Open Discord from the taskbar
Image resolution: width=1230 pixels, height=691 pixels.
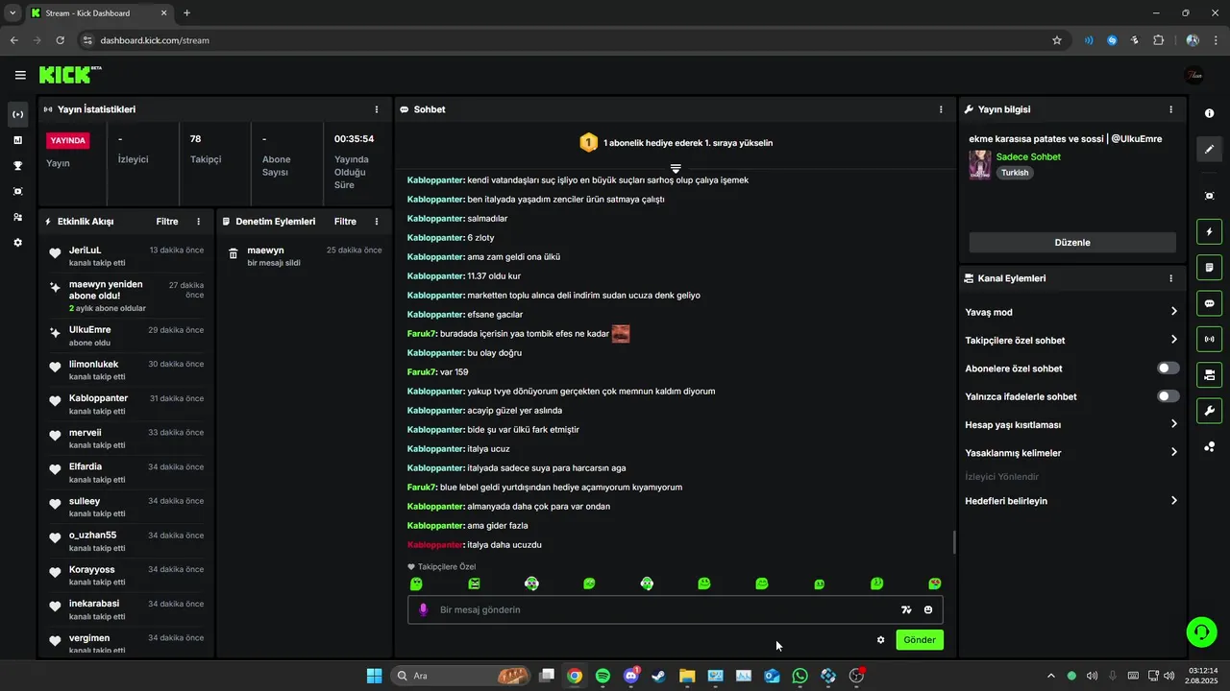[631, 676]
